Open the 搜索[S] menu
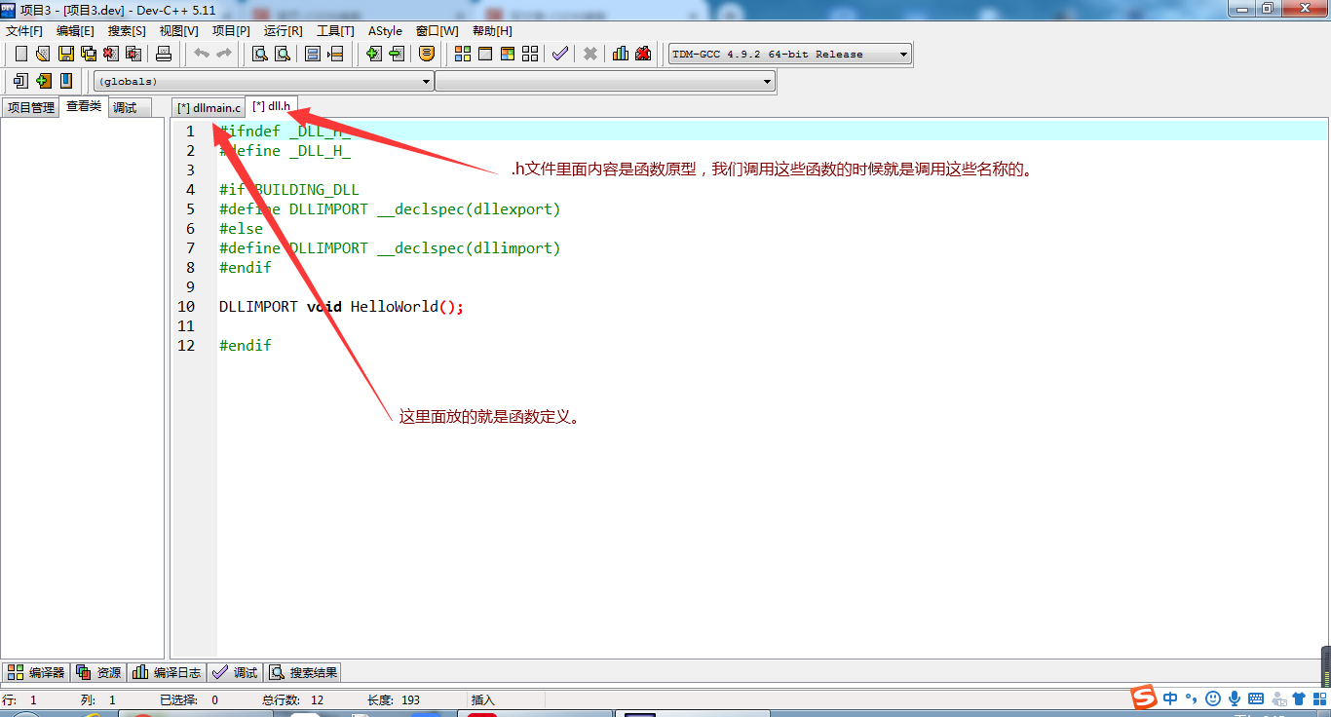 tap(127, 31)
